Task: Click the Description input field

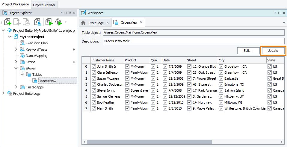Action: point(193,41)
